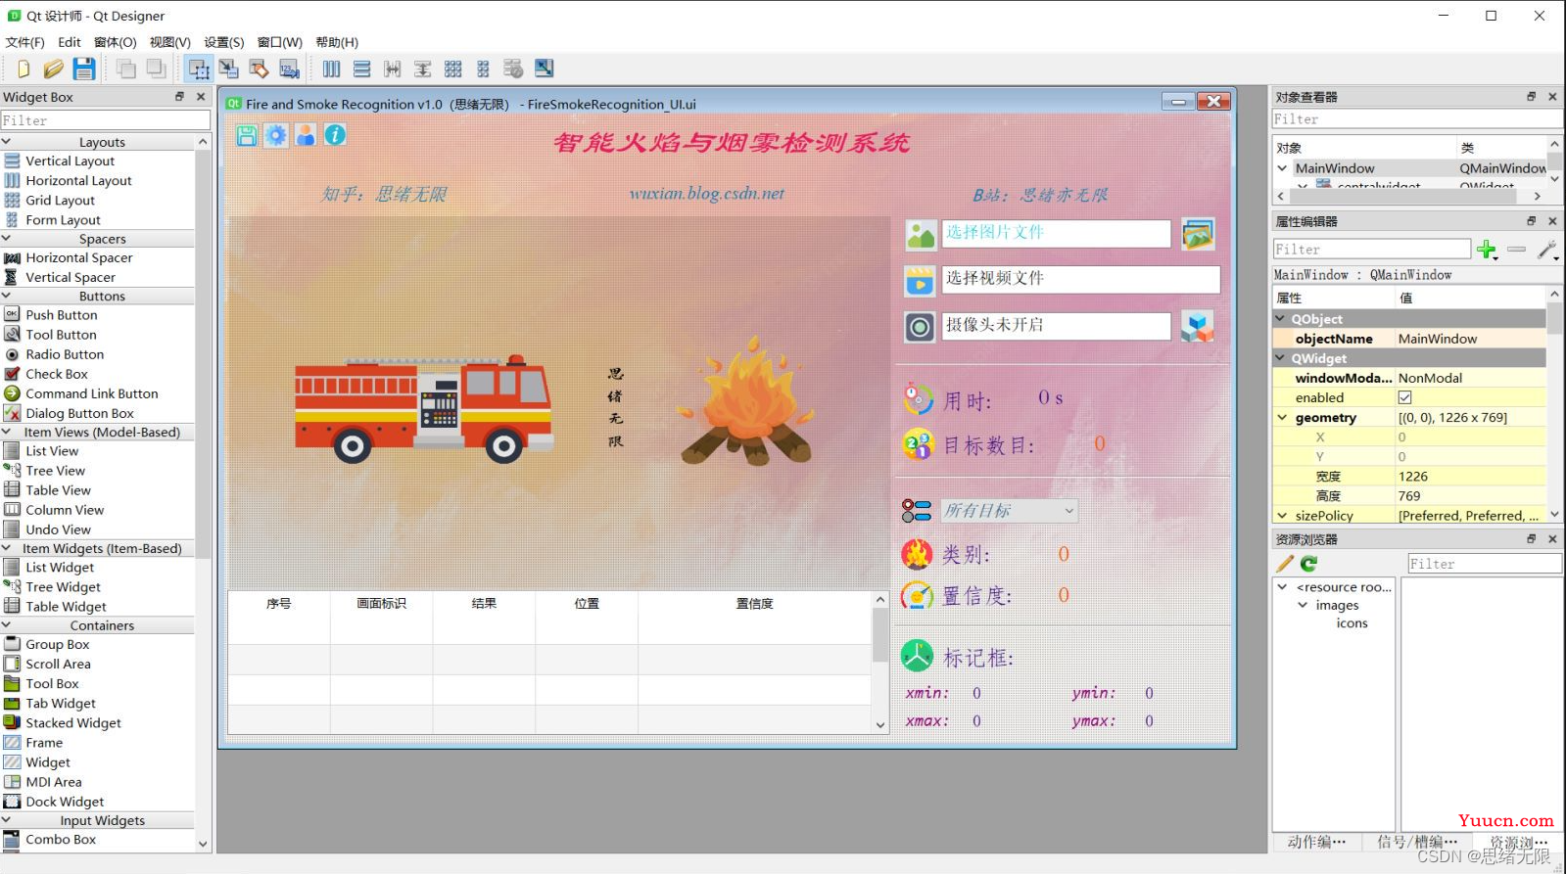Collapse MainWindow in object tree
This screenshot has height=874, width=1566.
click(1282, 168)
